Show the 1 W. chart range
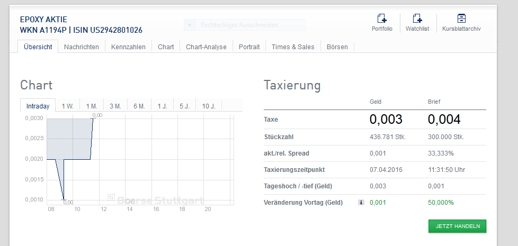Screen dimensions: 518x246 point(68,106)
